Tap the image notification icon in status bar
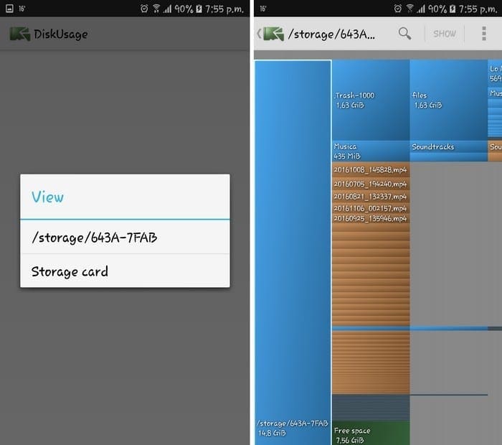502x445 pixels. pos(9,9)
